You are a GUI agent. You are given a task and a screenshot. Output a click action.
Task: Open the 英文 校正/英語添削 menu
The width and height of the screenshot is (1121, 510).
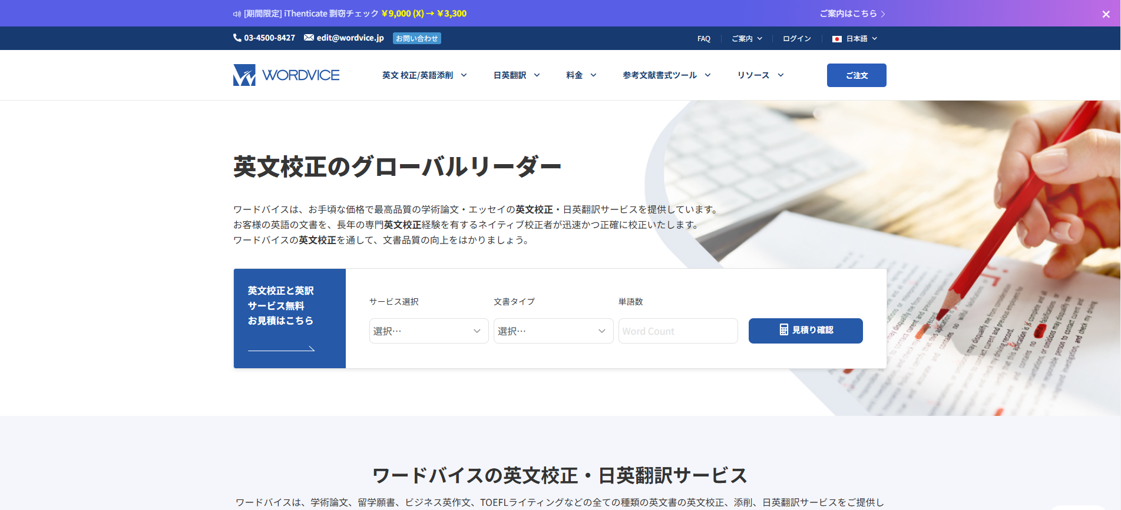[424, 75]
